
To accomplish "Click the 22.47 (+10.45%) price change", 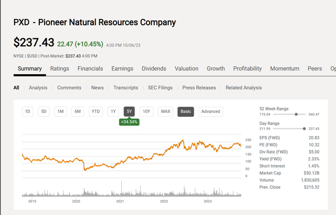I will click(x=80, y=44).
